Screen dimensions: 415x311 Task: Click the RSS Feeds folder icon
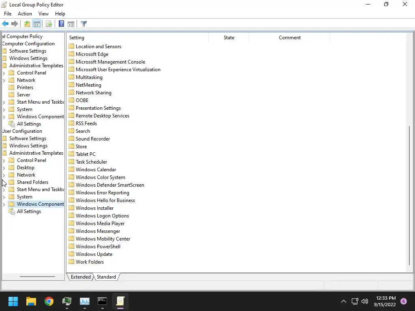point(71,123)
